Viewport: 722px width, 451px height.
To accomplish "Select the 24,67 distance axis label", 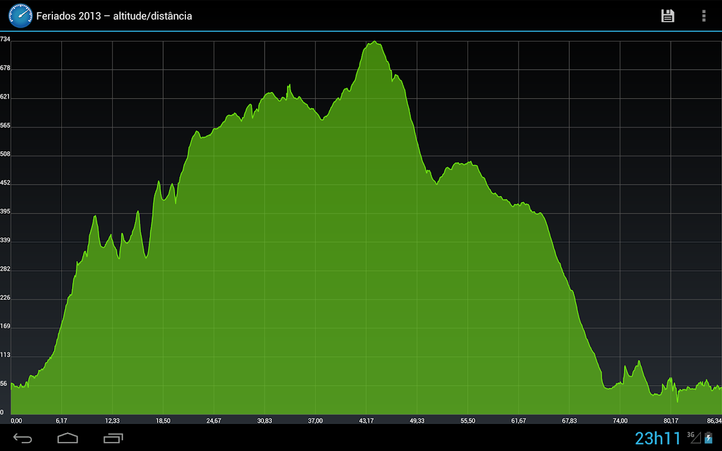I will 214,420.
